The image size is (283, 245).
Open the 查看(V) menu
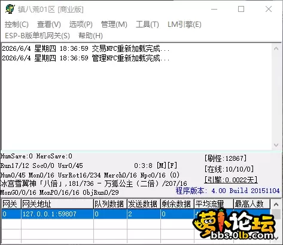coord(49,24)
